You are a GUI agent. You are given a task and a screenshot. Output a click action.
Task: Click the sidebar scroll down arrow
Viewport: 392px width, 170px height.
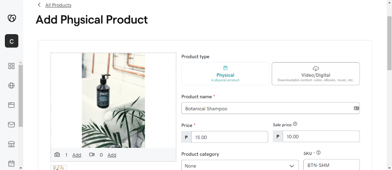click(x=21, y=168)
